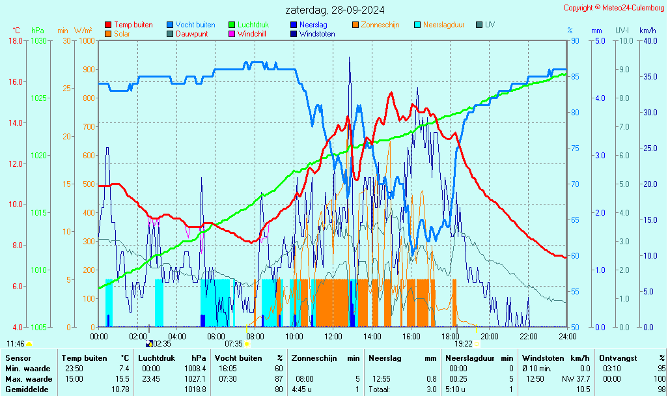Click the UV legend label
This screenshot has height=396, width=668.
pyautogui.click(x=490, y=25)
